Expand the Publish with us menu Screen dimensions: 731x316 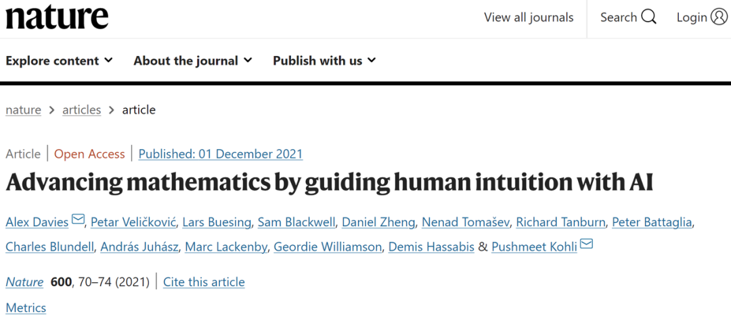(324, 61)
